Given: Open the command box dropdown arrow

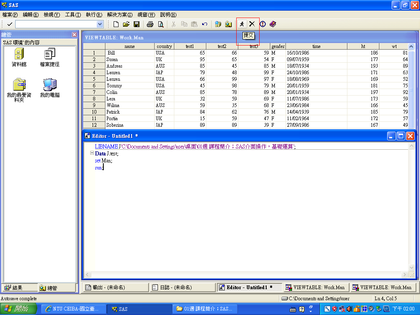Looking at the screenshot, I should click(x=100, y=24).
